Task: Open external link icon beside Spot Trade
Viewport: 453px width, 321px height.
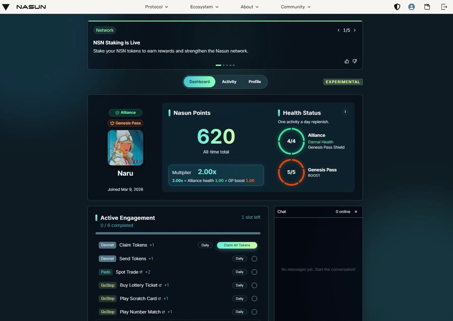Action: (141, 272)
